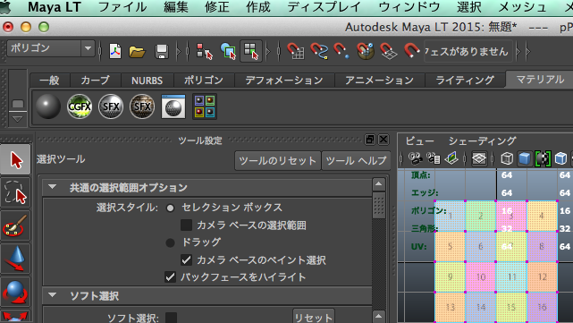
Task: Float the ツール設定 panel
Action: coord(370,140)
